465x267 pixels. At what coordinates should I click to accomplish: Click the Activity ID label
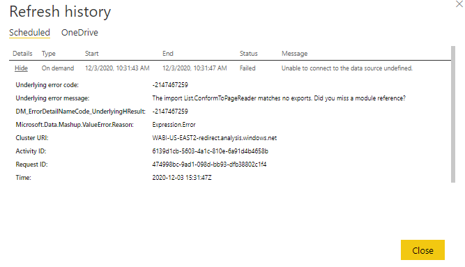(31, 151)
